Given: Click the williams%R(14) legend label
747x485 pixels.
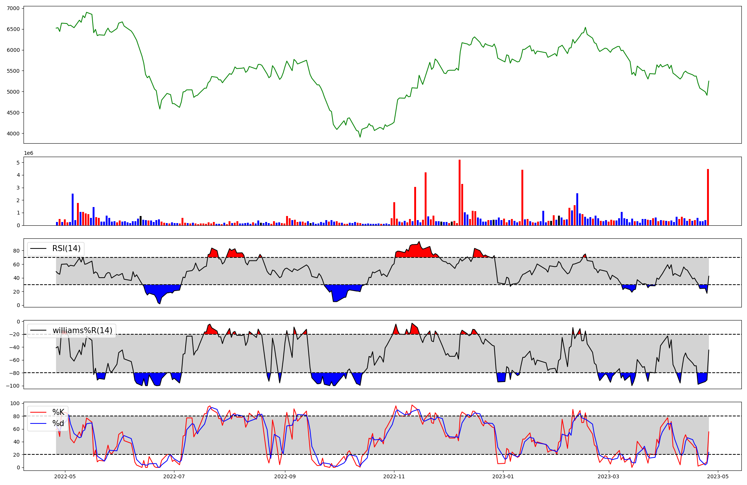Looking at the screenshot, I should pos(82,331).
